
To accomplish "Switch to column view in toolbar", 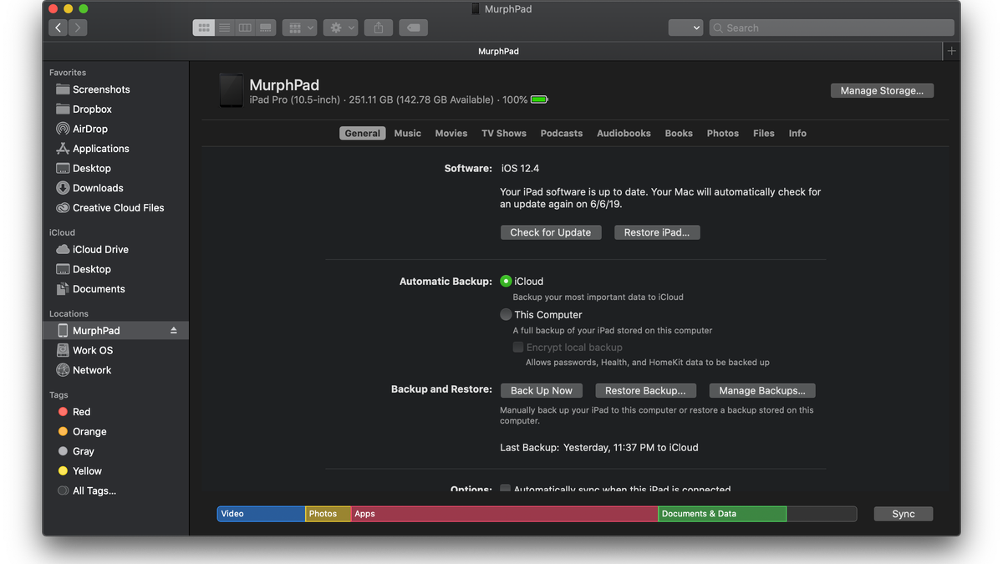I will click(245, 28).
